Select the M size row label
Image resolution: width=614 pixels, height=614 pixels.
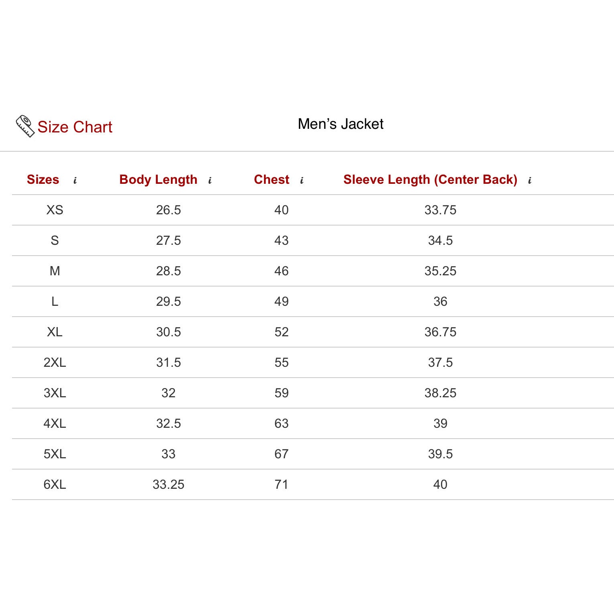55,271
